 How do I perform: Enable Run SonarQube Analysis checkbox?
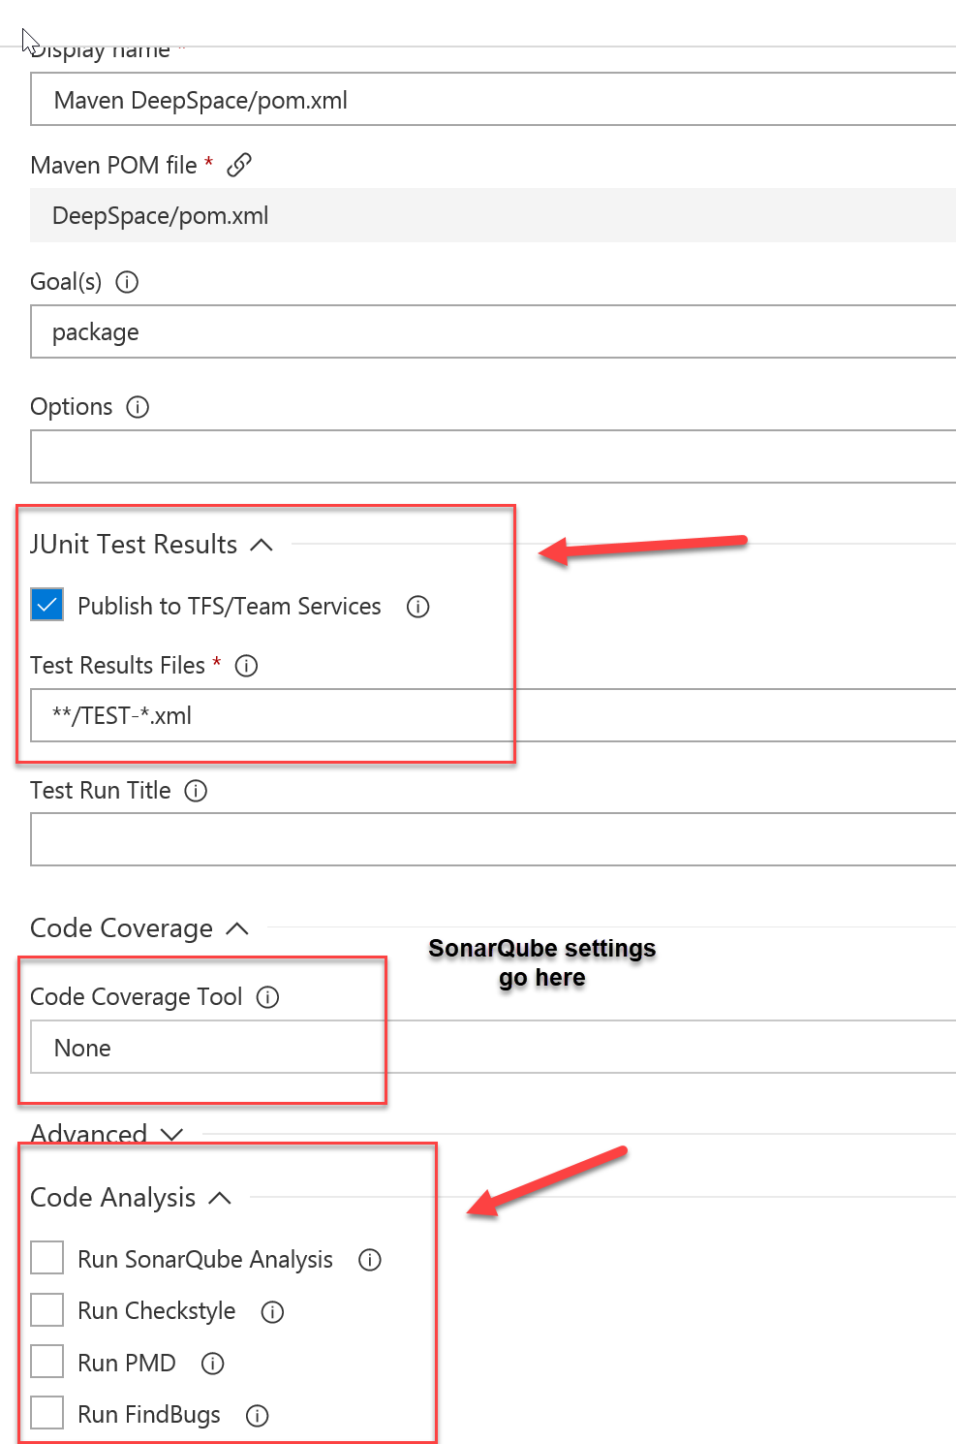pyautogui.click(x=47, y=1258)
